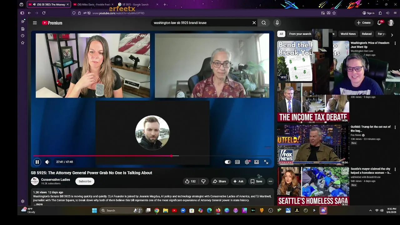Click Conservative Ladies channel avatar

pos(35,181)
